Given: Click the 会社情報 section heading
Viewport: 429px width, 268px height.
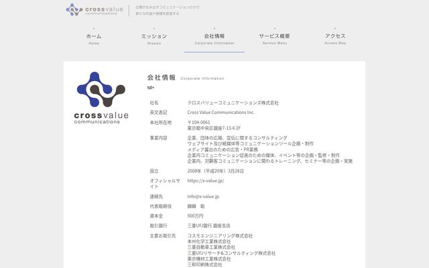Looking at the screenshot, I should coord(161,78).
